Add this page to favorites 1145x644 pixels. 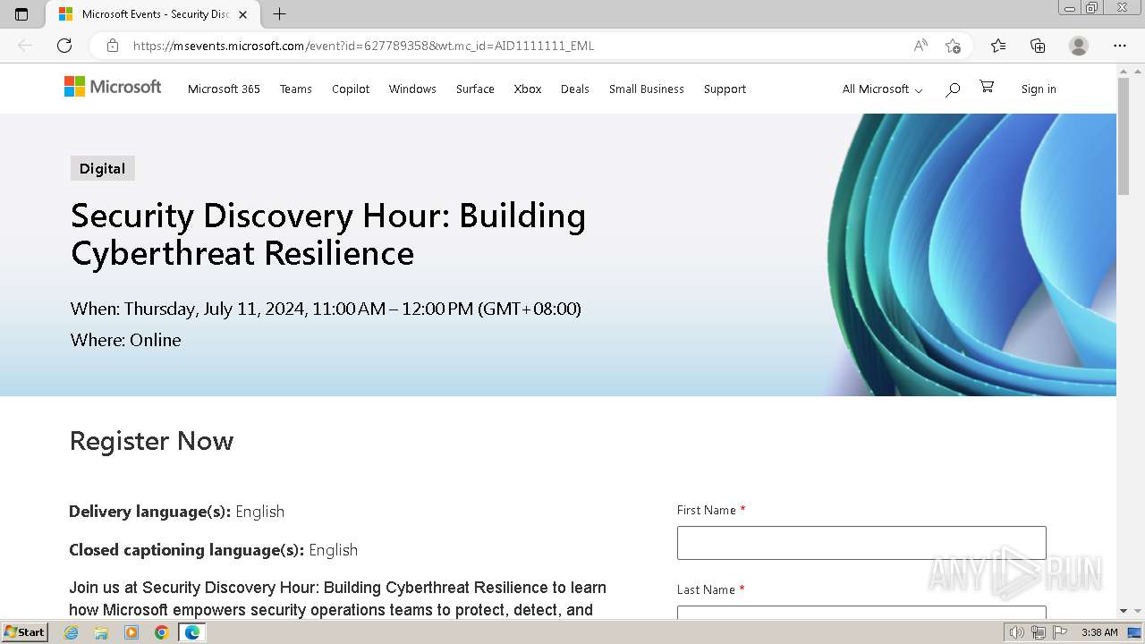tap(953, 46)
